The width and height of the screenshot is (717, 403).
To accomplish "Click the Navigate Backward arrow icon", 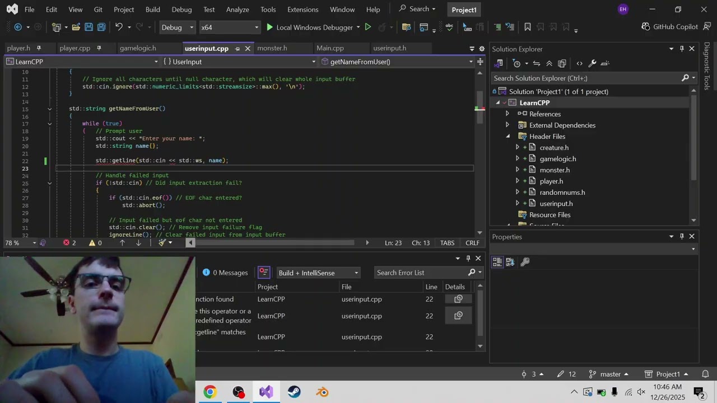I will click(x=18, y=27).
